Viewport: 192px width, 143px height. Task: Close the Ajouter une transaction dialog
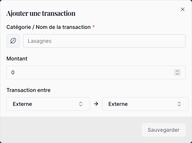click(x=183, y=9)
